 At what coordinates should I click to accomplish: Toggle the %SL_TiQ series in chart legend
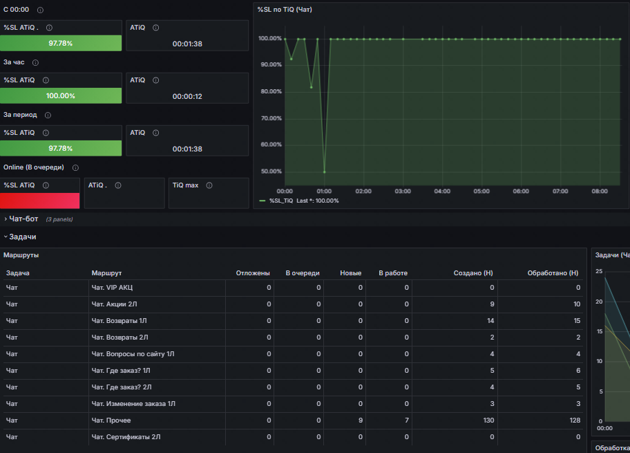point(285,201)
